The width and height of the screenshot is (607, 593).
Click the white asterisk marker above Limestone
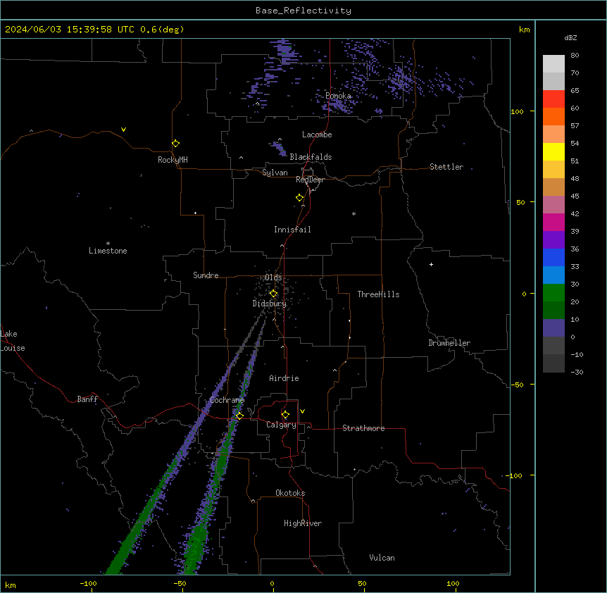point(108,243)
